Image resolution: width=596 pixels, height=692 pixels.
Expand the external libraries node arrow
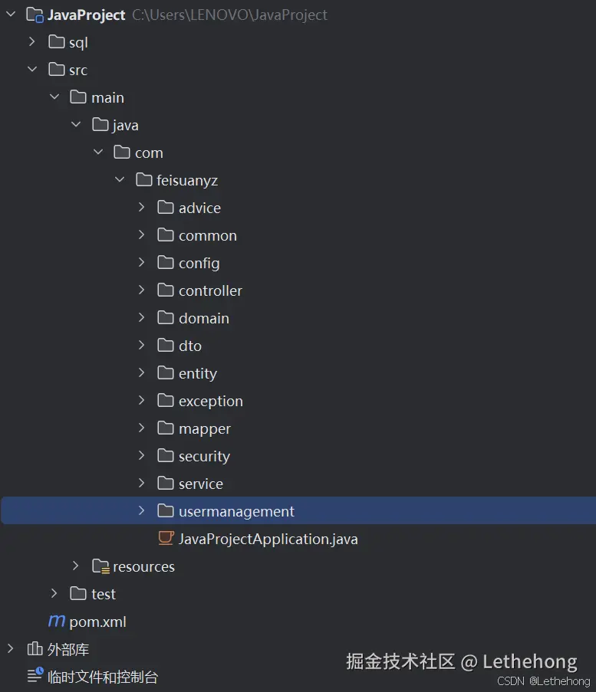point(10,649)
